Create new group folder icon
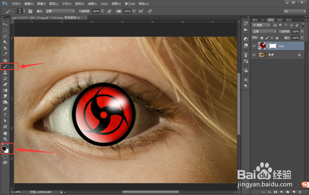 point(288,192)
